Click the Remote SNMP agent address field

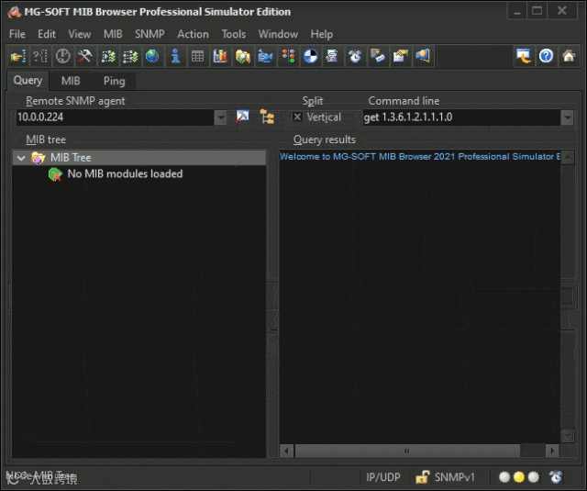(115, 117)
